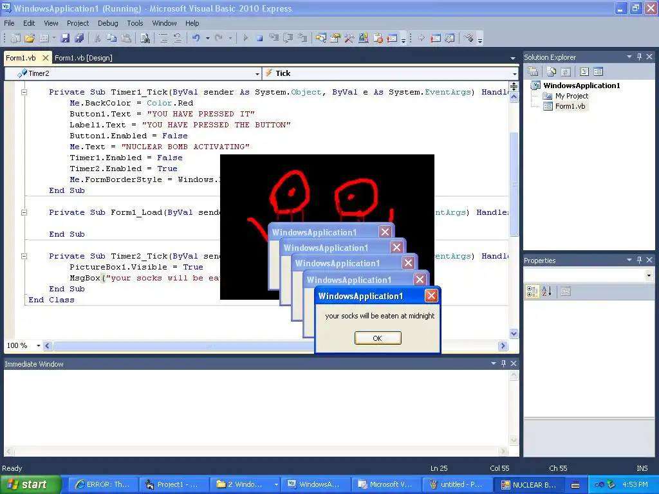Click the Start Debugging play icon
659x494 pixels.
coord(245,38)
